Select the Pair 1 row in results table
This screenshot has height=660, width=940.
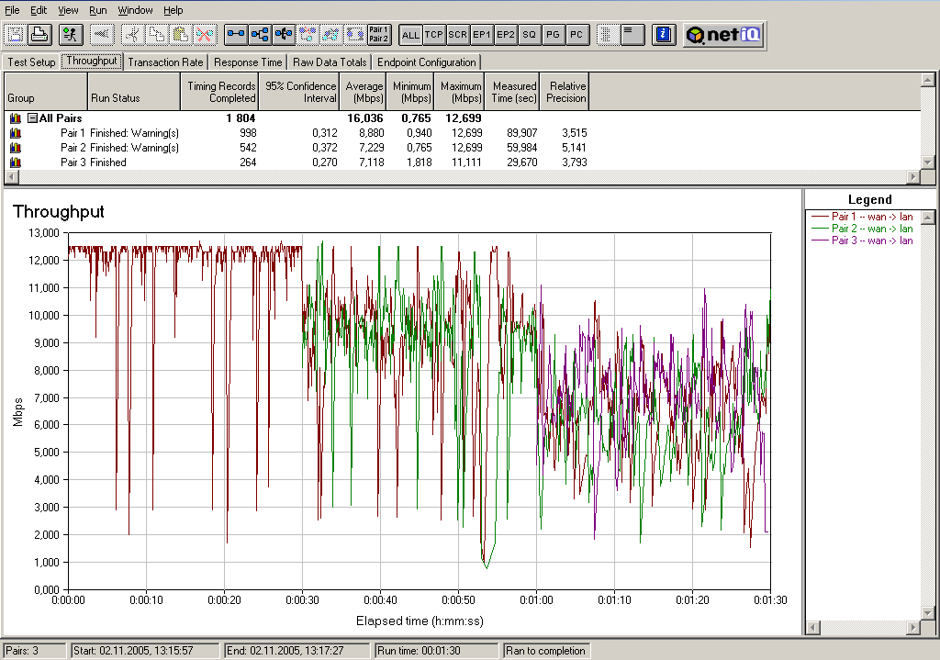73,133
